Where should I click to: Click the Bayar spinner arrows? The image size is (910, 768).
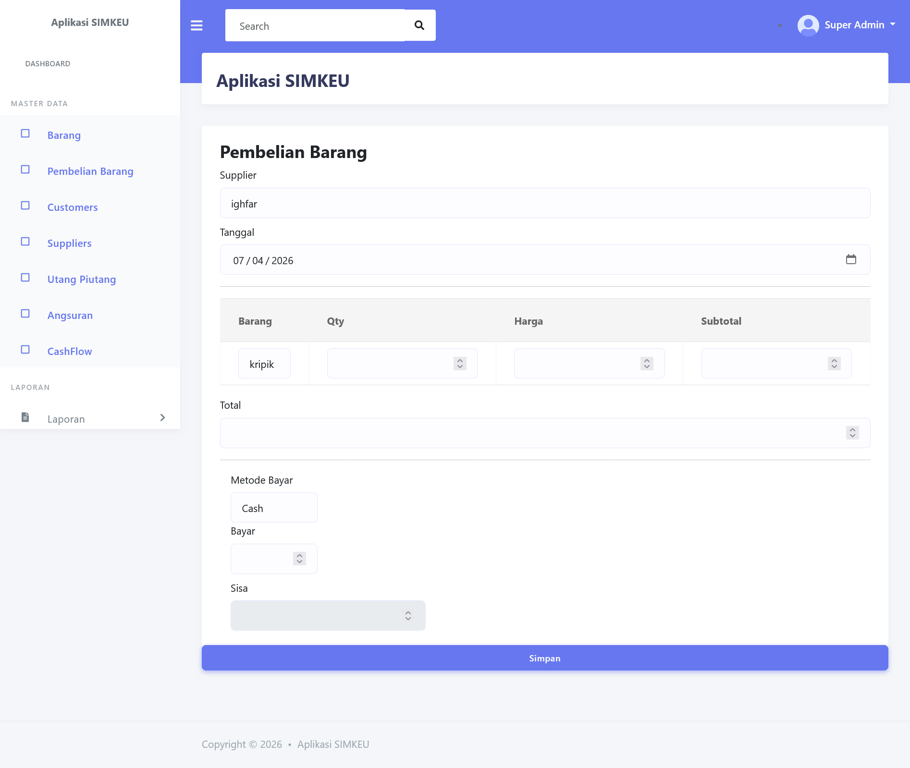pyautogui.click(x=299, y=559)
